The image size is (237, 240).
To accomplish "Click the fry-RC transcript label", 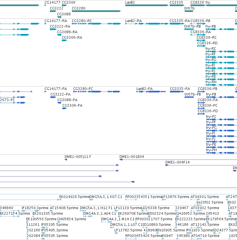I will point(211,49).
